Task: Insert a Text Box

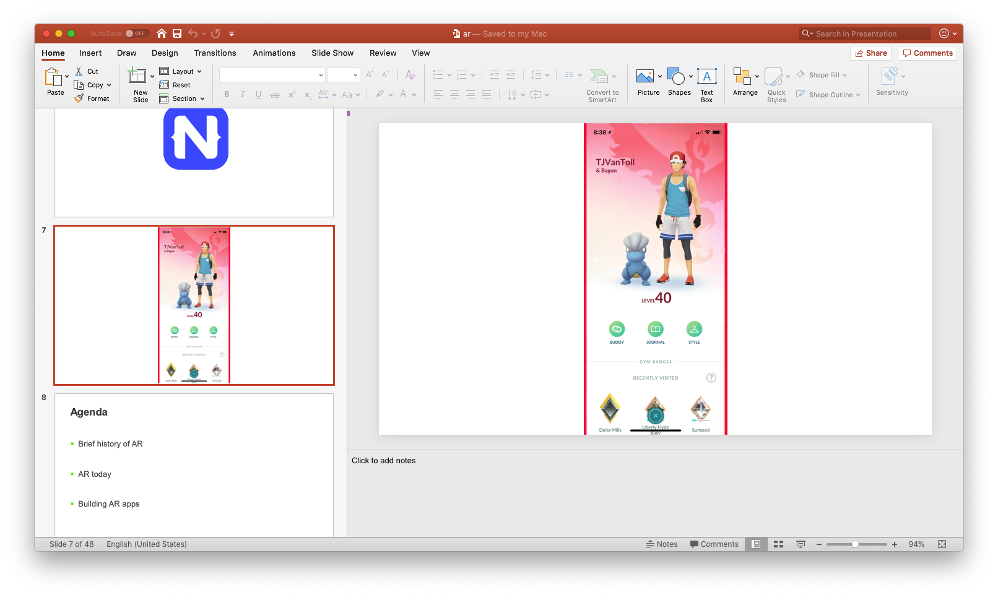Action: coord(706,76)
